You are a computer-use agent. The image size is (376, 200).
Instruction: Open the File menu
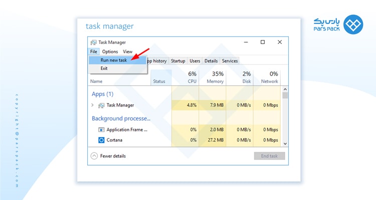[94, 51]
